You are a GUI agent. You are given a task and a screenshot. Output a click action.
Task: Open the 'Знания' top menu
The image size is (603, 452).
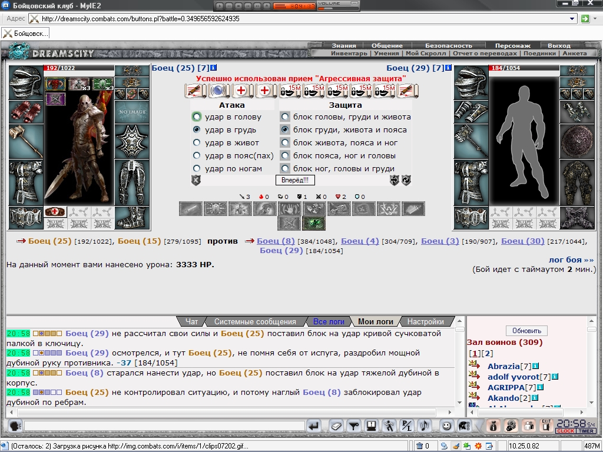[x=344, y=45]
